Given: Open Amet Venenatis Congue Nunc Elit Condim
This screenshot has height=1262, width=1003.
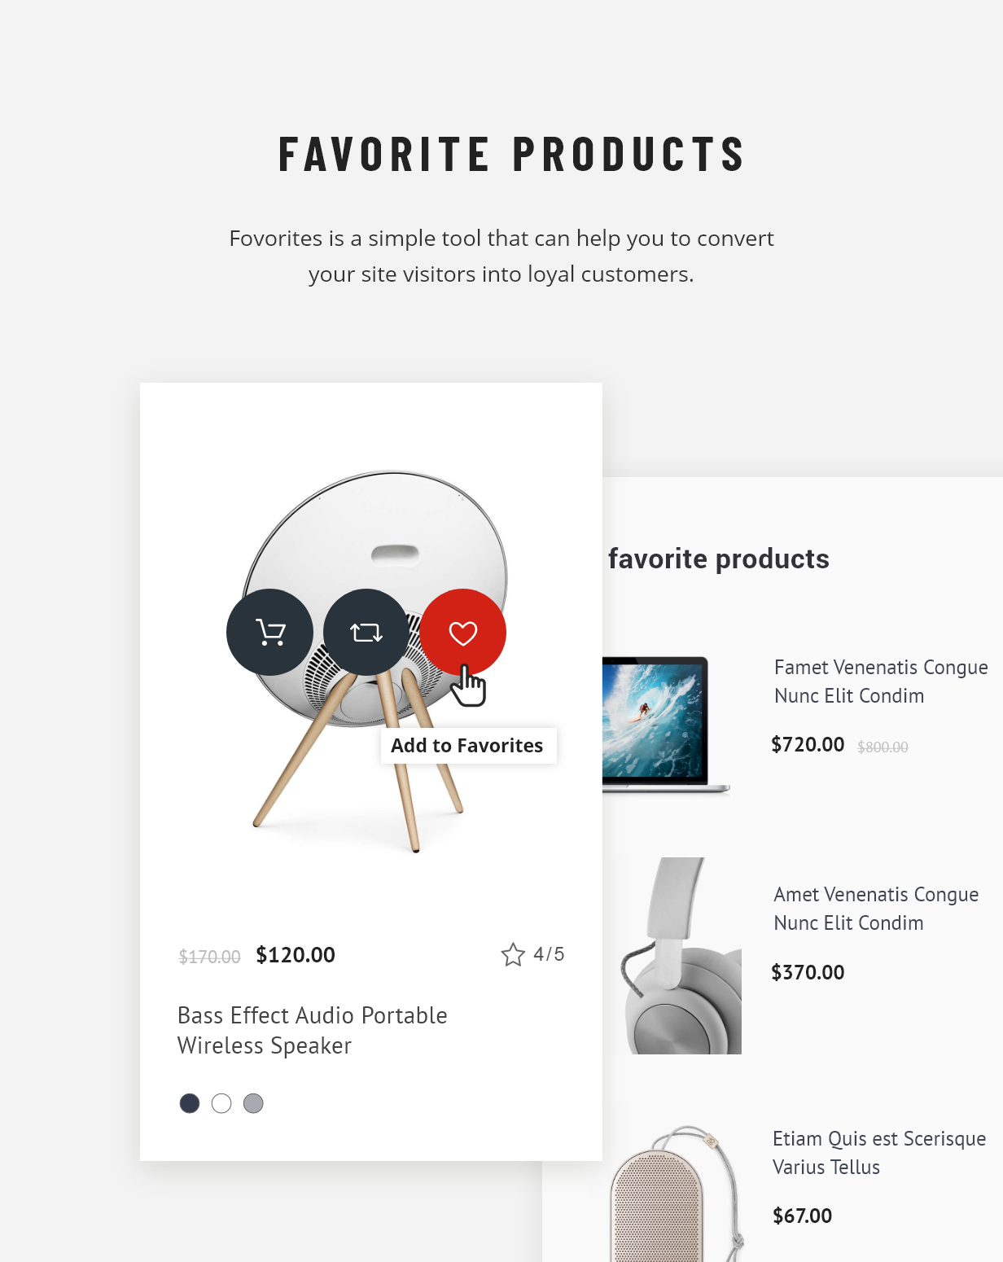Looking at the screenshot, I should pyautogui.click(x=875, y=909).
